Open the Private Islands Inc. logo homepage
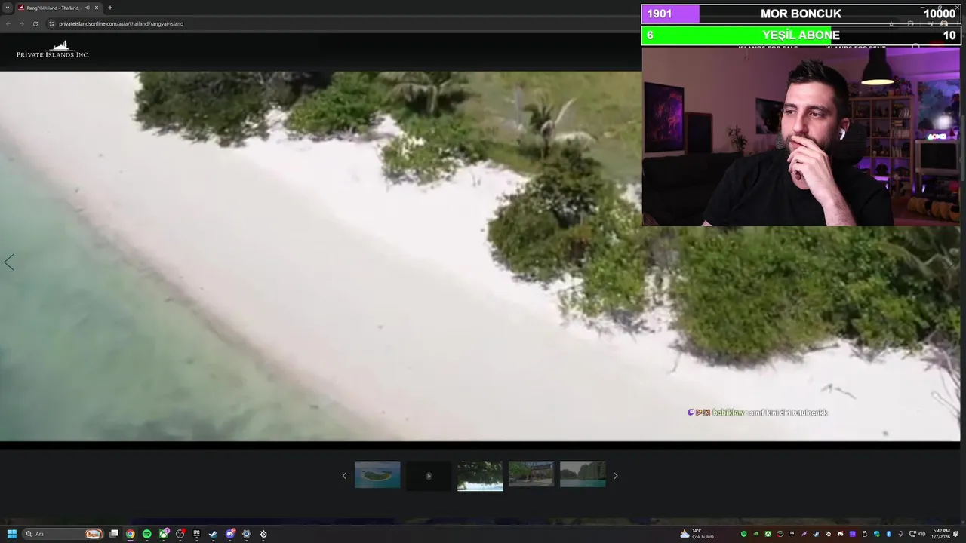The height and width of the screenshot is (543, 966). 53,49
